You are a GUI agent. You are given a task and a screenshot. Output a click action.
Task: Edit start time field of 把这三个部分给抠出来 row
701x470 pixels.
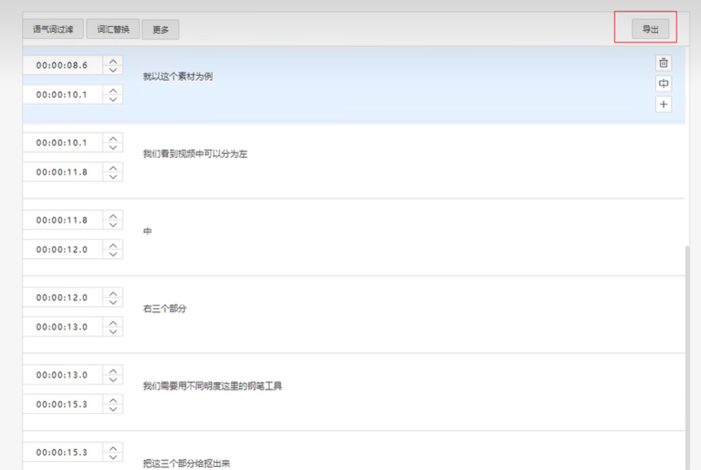coord(63,452)
